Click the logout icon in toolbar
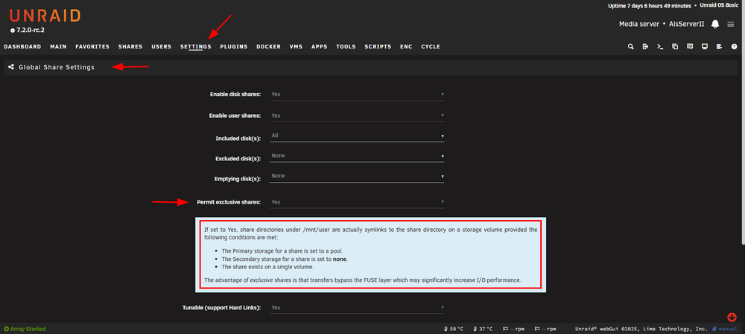This screenshot has height=334, width=745. click(x=645, y=47)
